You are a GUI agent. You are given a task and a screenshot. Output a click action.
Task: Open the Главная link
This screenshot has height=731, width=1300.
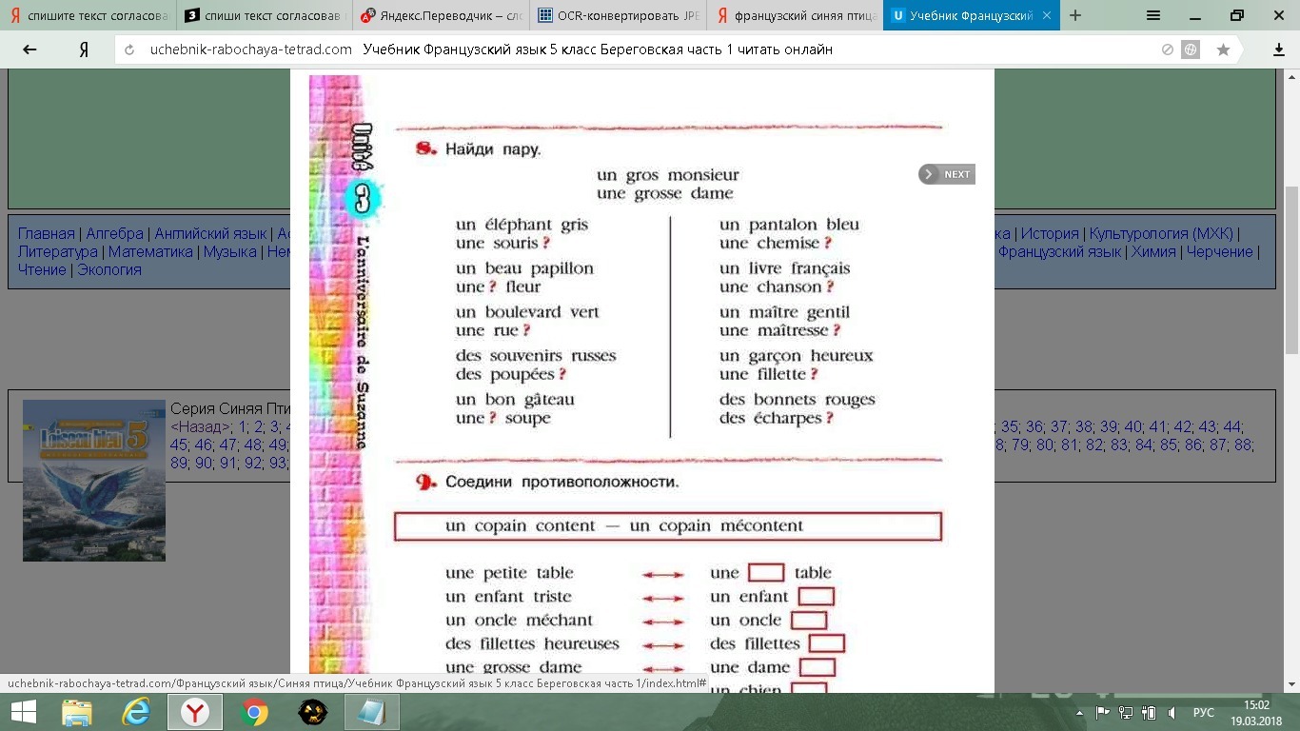46,233
